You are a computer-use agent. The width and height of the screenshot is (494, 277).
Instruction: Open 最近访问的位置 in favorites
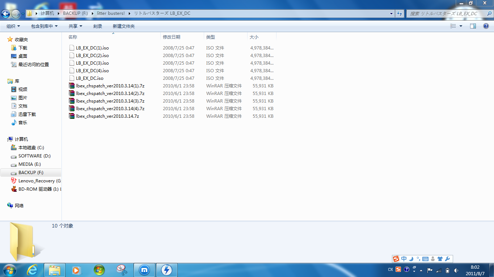click(34, 64)
